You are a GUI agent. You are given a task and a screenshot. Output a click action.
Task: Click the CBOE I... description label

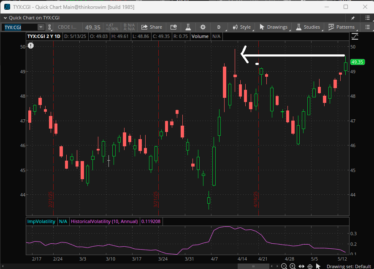coord(67,27)
